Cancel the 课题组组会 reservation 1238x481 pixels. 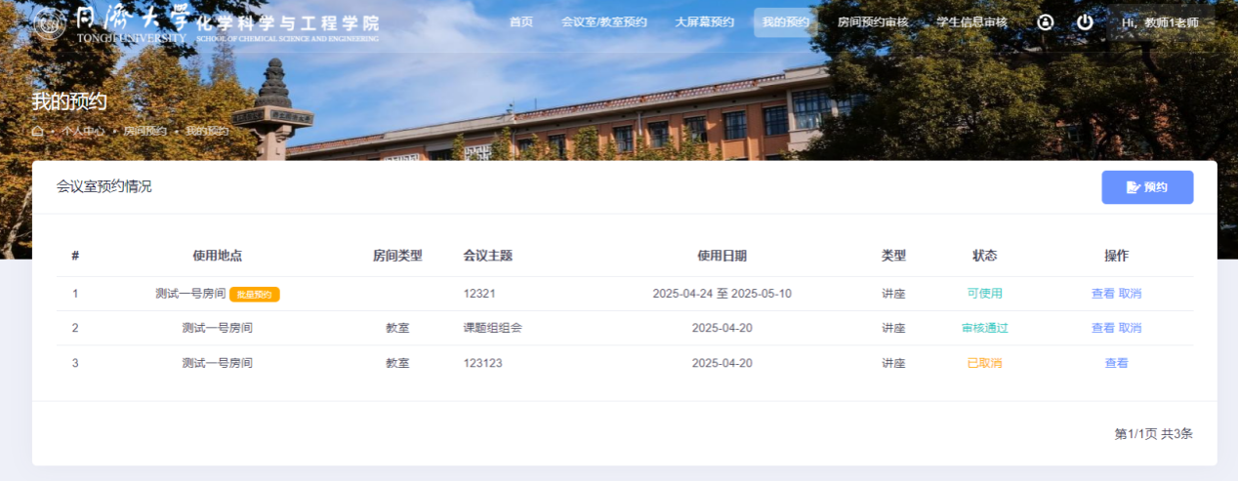pyautogui.click(x=1130, y=328)
